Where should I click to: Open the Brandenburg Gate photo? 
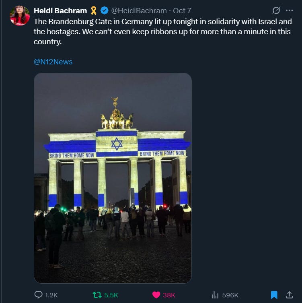113,178
